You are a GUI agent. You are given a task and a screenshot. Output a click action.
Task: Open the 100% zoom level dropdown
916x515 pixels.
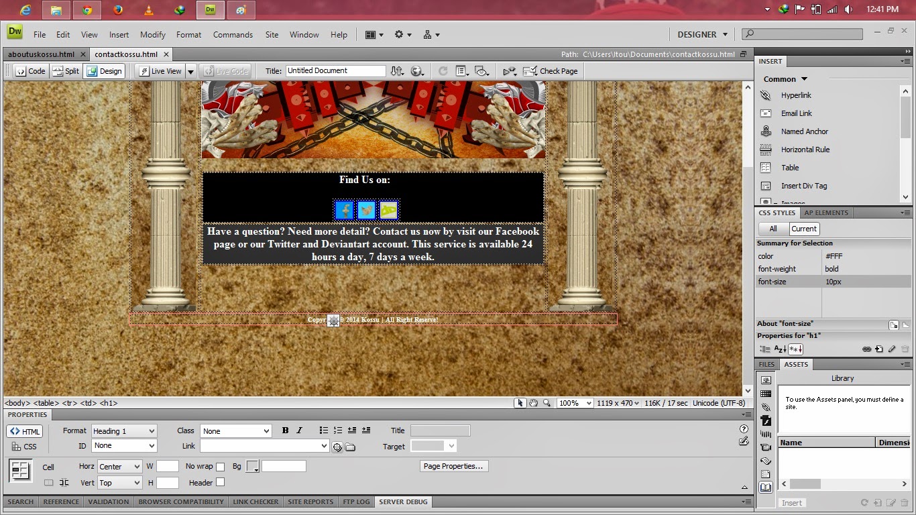[575, 403]
